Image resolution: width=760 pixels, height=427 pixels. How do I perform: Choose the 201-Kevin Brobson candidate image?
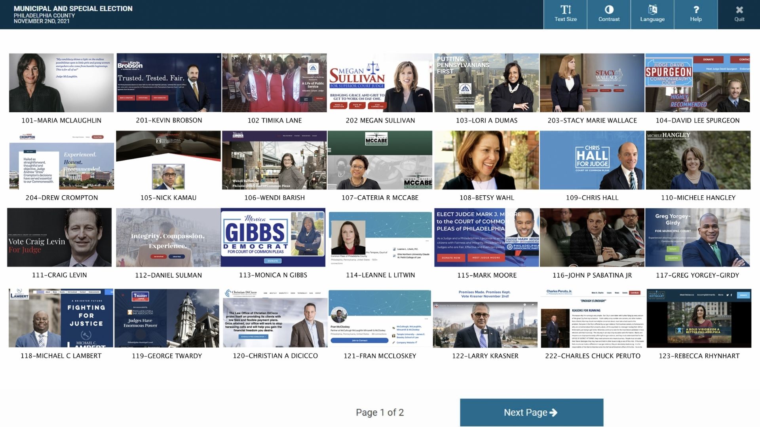169,83
